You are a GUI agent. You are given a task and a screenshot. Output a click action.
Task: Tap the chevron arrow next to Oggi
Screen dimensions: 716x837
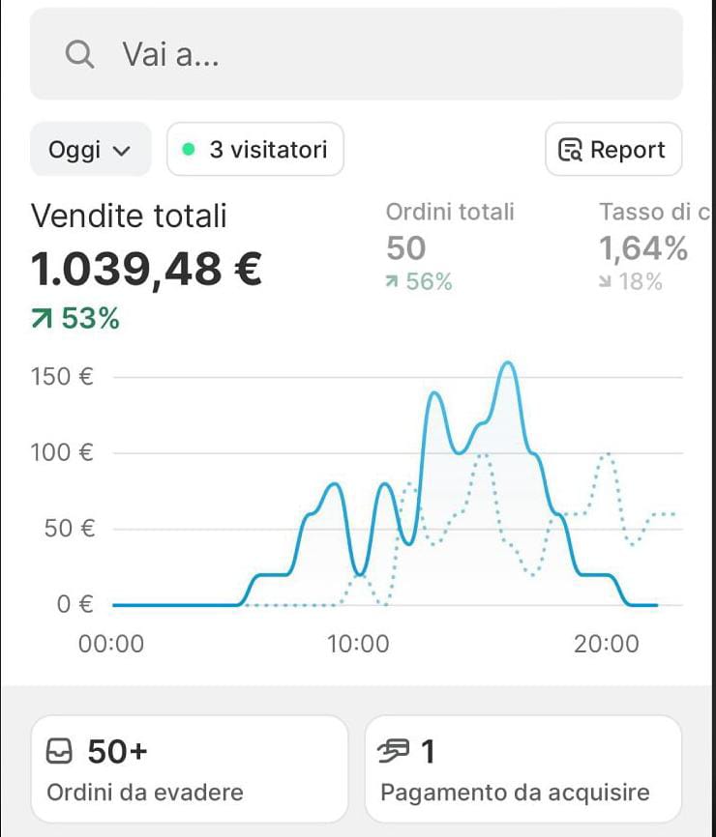coord(122,151)
